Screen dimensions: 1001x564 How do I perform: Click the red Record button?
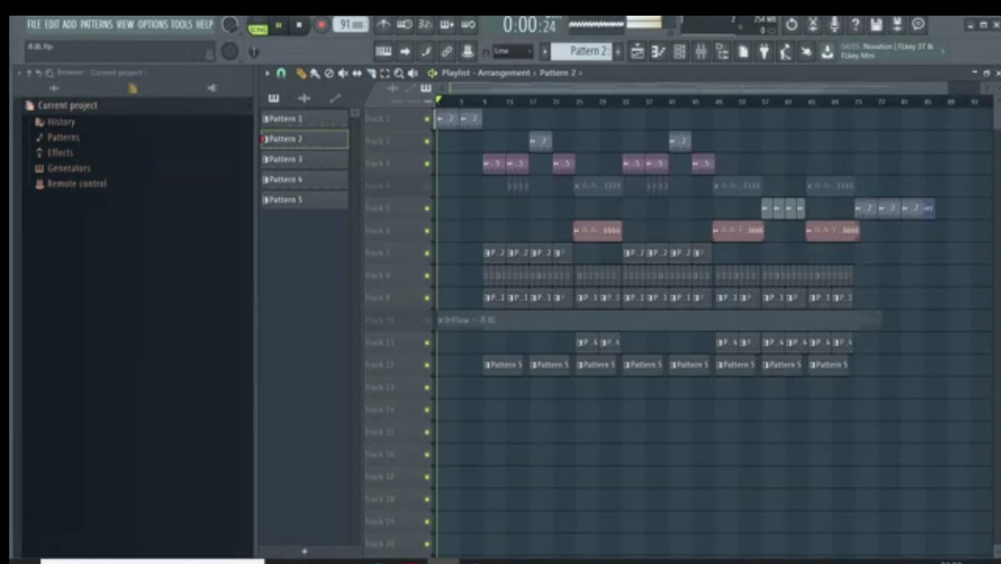point(321,25)
